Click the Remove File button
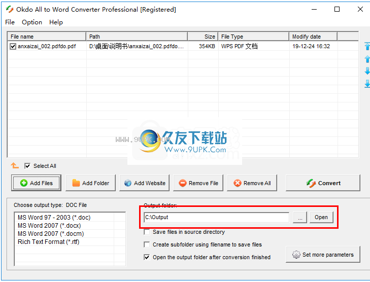Viewport: 370px width, 282px height. pos(198,183)
